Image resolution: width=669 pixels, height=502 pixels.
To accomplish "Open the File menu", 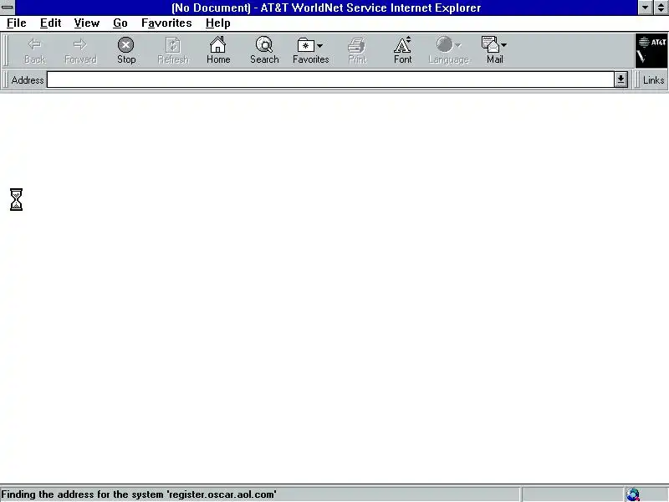I will pyautogui.click(x=17, y=23).
